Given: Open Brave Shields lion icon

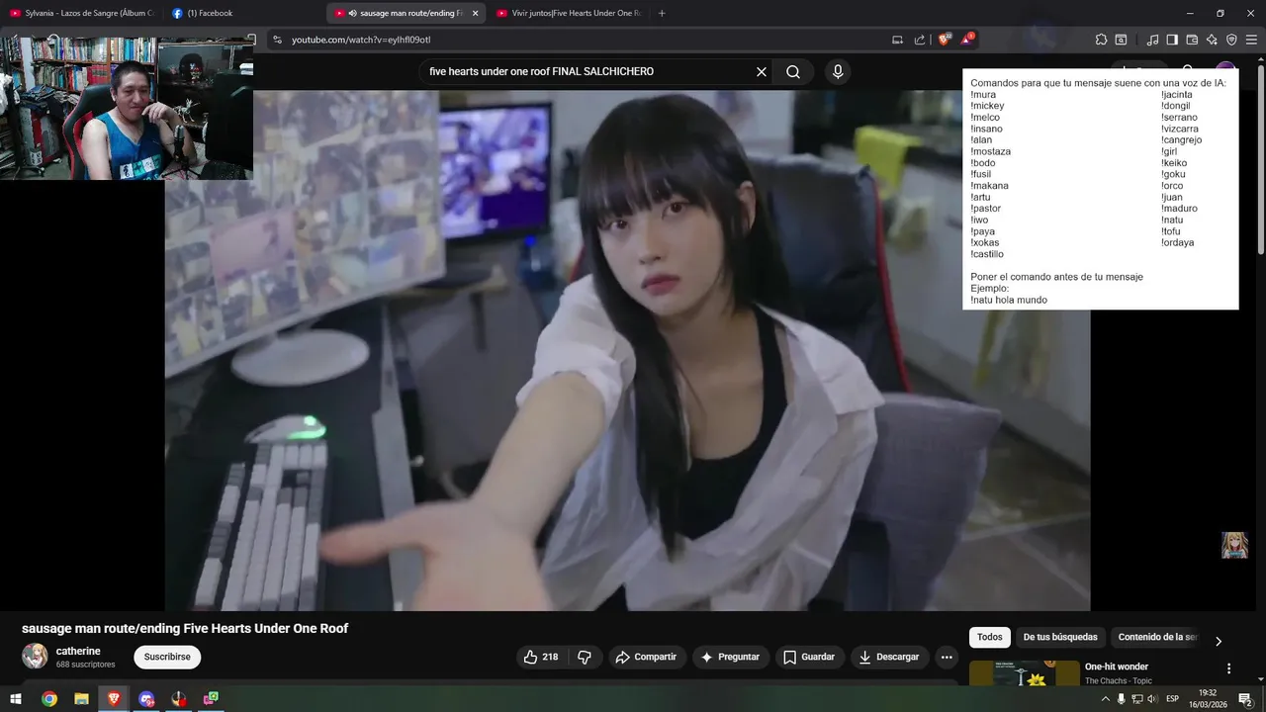Looking at the screenshot, I should coord(945,40).
